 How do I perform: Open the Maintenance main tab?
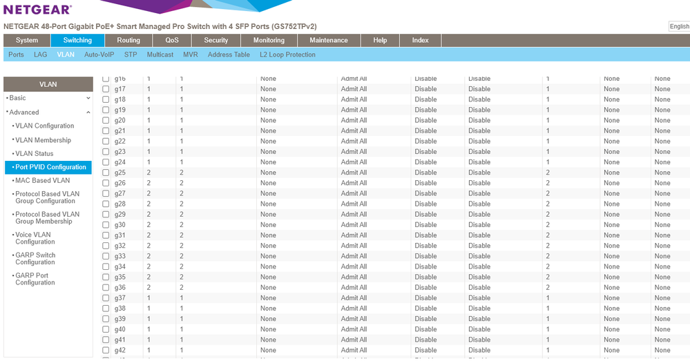329,40
